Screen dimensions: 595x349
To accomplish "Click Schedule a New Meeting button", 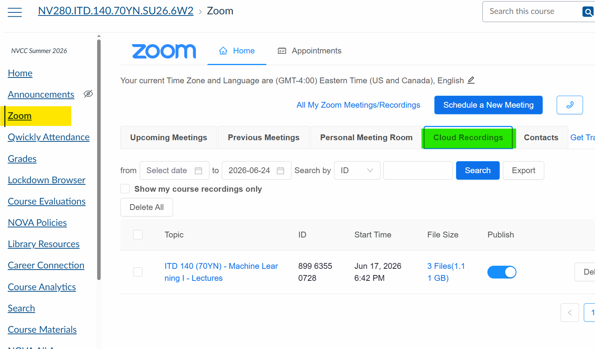I will click(489, 105).
